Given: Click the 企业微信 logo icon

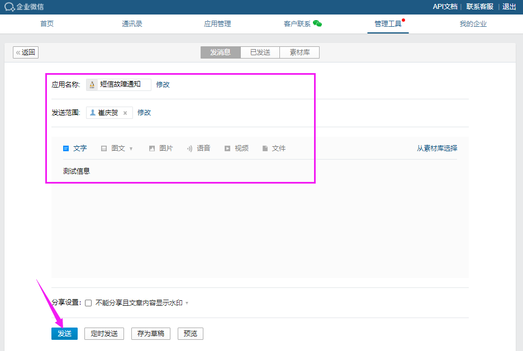Looking at the screenshot, I should pos(9,7).
